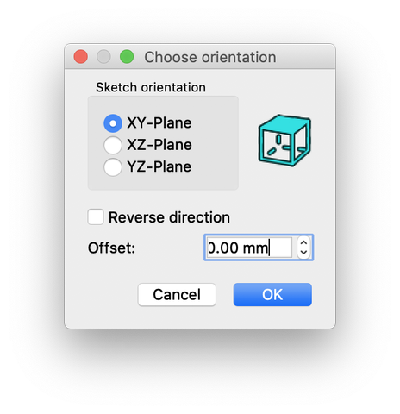Click the "Sketch orientation" group heading
The height and width of the screenshot is (414, 400).
(151, 87)
